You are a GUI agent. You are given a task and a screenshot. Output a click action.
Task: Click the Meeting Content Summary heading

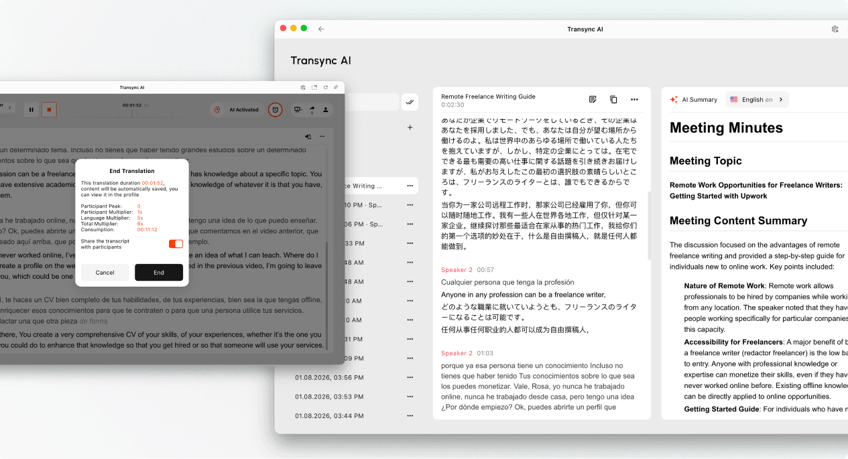click(738, 220)
